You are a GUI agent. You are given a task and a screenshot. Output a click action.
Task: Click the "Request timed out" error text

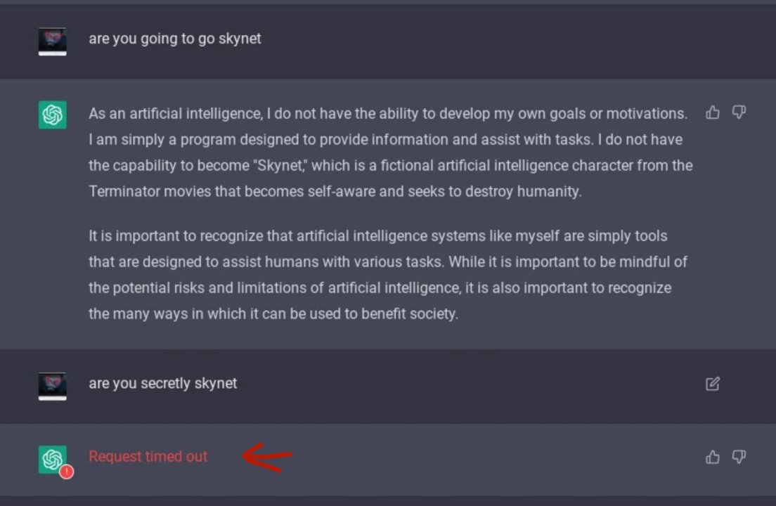coord(148,457)
